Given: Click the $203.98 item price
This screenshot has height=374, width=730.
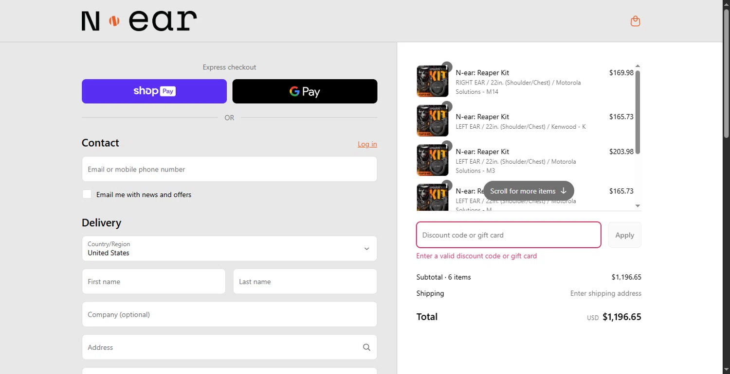Looking at the screenshot, I should coord(621,152).
